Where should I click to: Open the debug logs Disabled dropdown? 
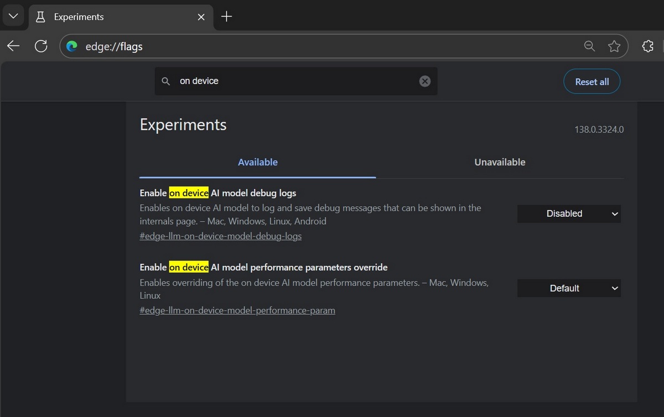pos(569,213)
